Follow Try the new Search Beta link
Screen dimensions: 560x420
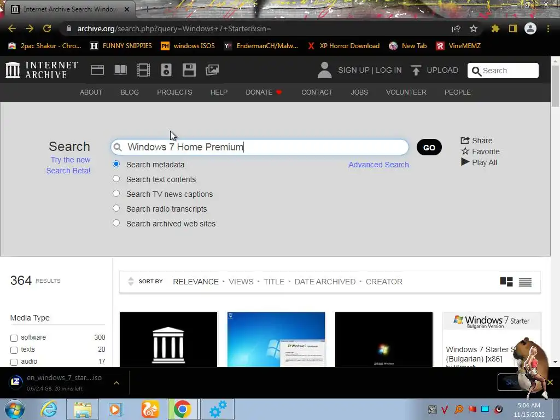pos(68,165)
